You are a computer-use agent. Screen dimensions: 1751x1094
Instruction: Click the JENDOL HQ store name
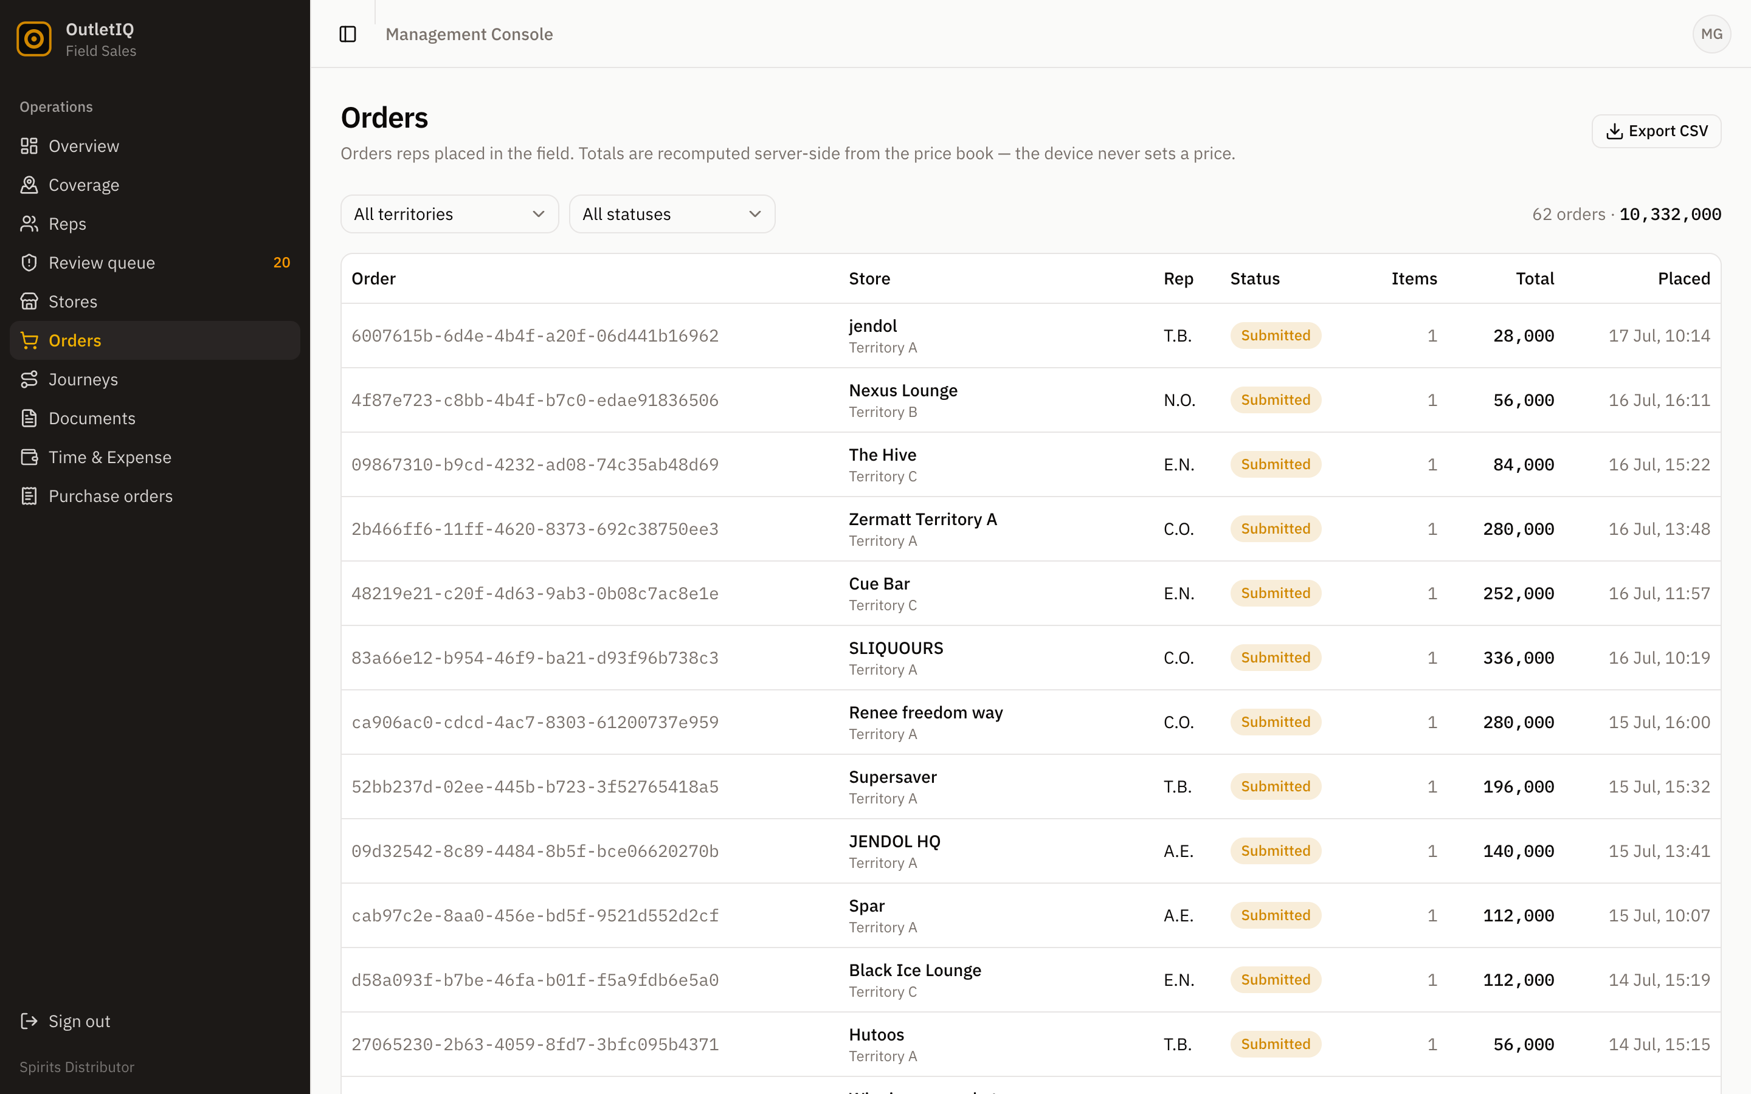pos(894,842)
